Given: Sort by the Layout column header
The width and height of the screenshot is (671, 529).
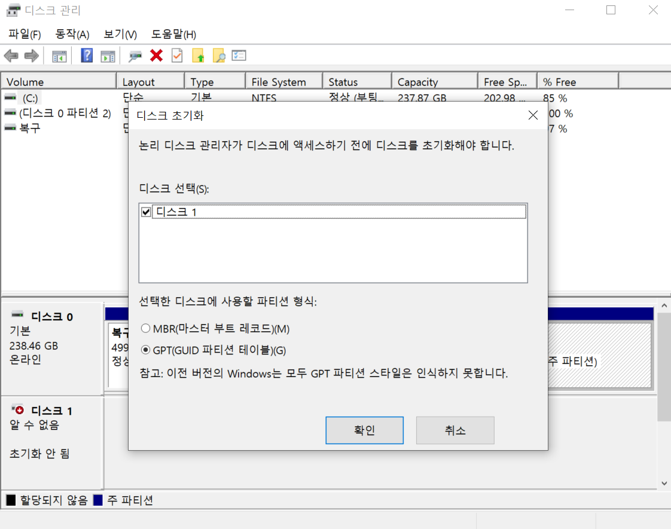Looking at the screenshot, I should pos(151,82).
